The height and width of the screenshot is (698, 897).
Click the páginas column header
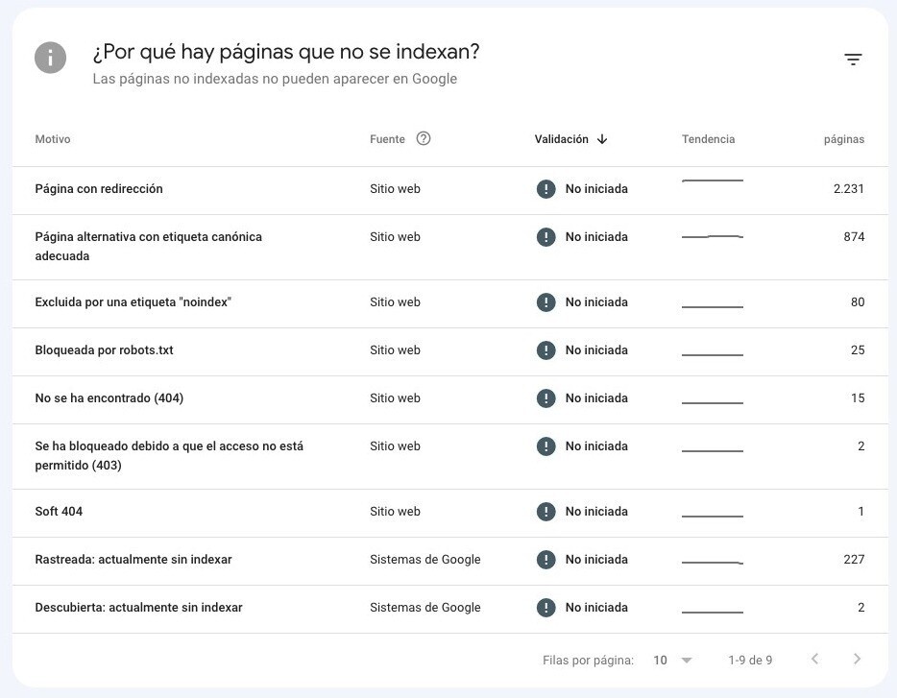(x=843, y=139)
